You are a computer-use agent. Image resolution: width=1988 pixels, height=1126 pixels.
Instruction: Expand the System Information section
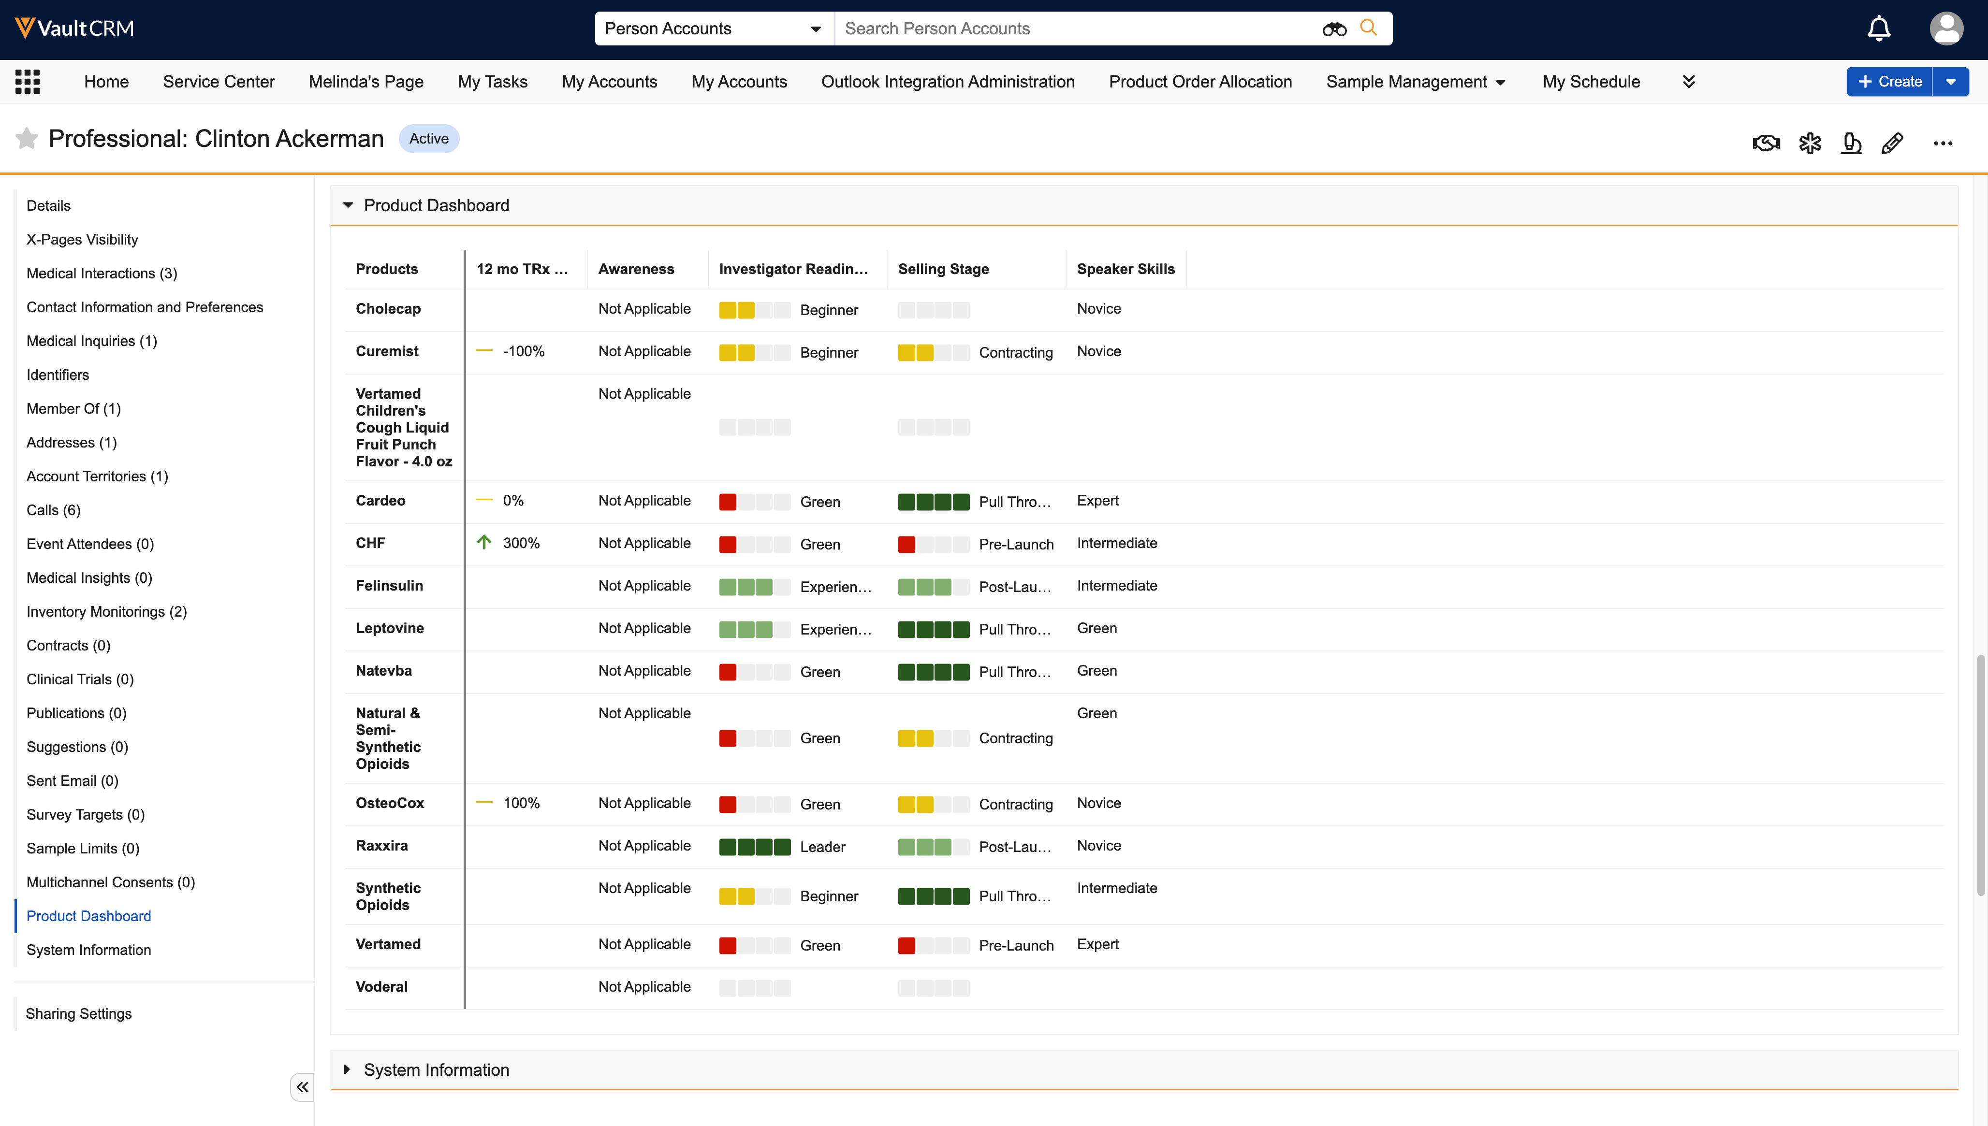click(x=347, y=1069)
